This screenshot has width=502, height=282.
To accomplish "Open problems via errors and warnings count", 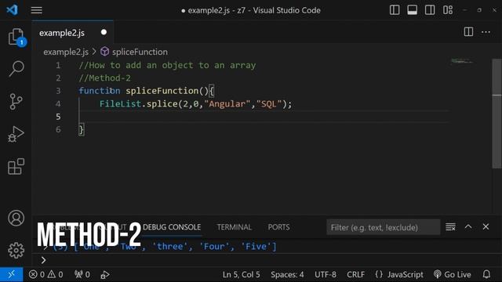I will click(x=45, y=275).
